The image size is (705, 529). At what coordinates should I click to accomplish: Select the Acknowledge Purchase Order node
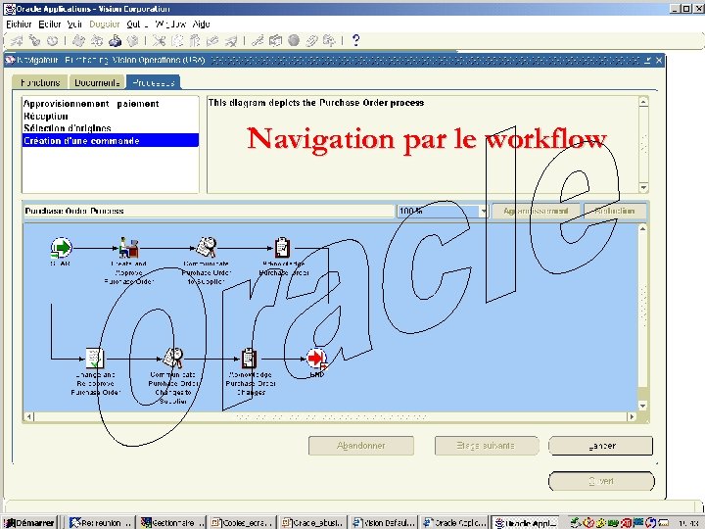(282, 248)
